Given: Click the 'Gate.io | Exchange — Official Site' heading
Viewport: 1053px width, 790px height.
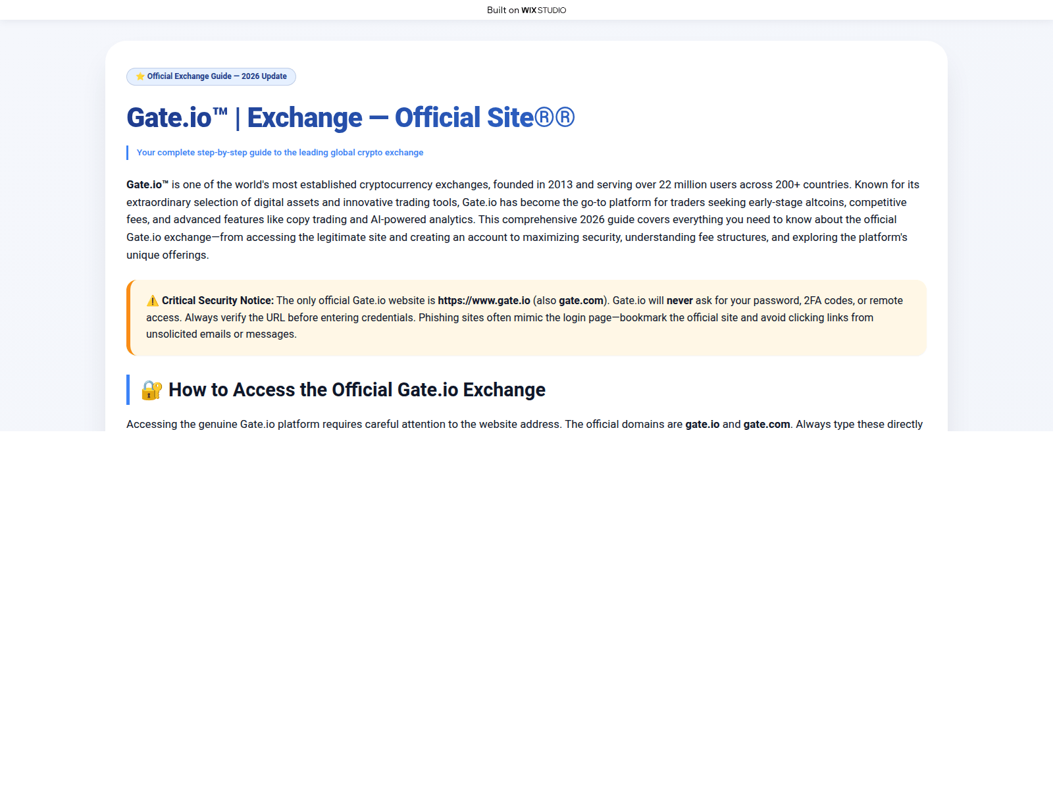Looking at the screenshot, I should tap(351, 118).
